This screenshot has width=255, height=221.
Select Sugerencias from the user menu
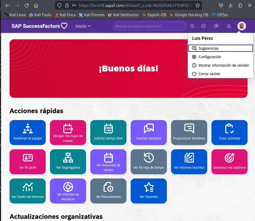220,48
